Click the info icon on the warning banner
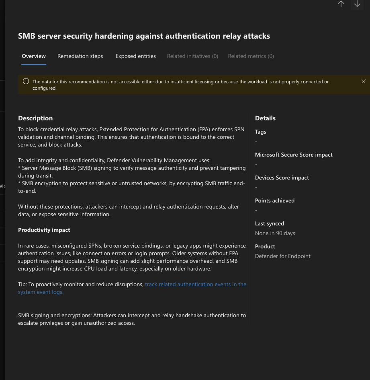 point(26,81)
